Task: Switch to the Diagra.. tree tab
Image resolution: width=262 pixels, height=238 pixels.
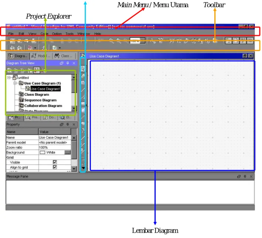Action: tap(18, 56)
